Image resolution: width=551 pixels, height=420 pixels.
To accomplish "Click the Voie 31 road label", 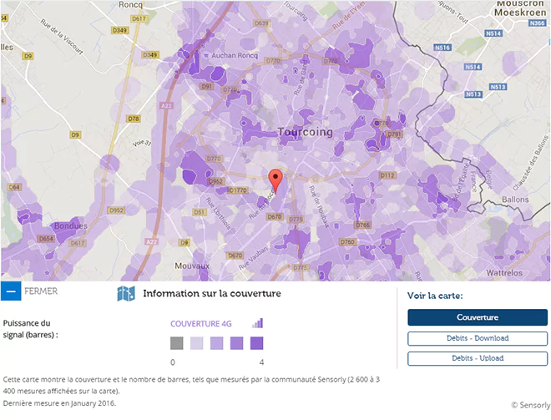I will click(142, 144).
